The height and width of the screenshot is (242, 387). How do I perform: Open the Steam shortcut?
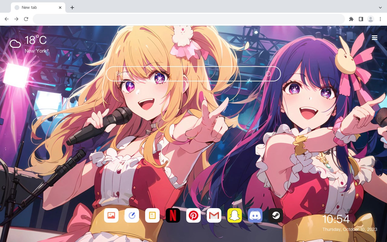pos(276,215)
